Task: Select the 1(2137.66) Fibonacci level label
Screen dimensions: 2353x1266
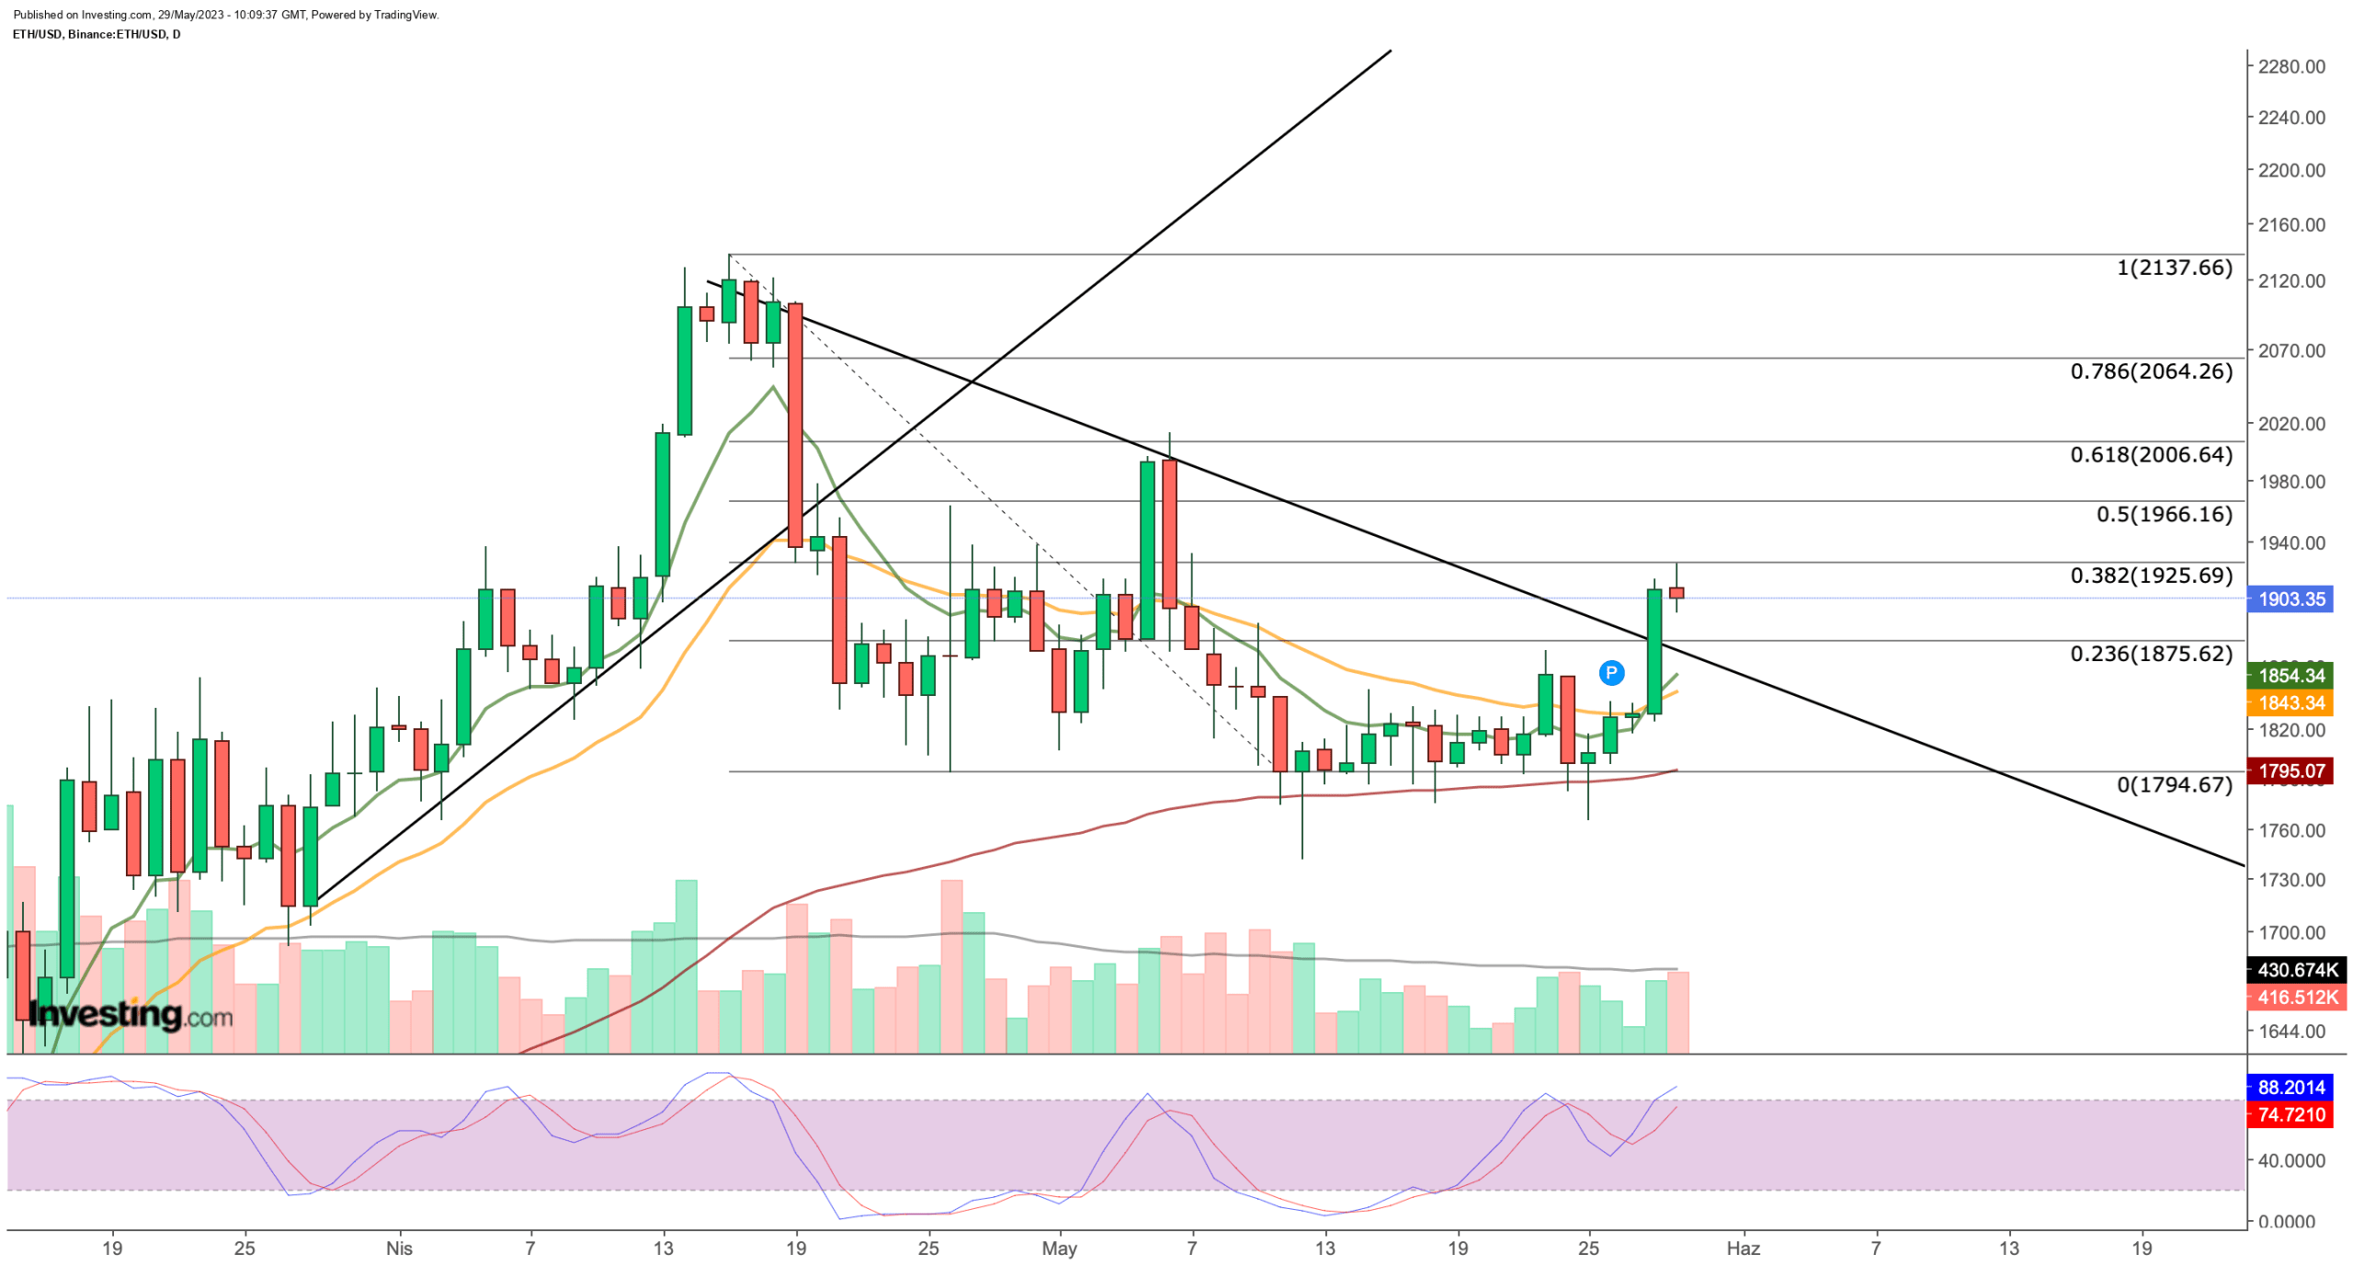Action: [x=2174, y=268]
